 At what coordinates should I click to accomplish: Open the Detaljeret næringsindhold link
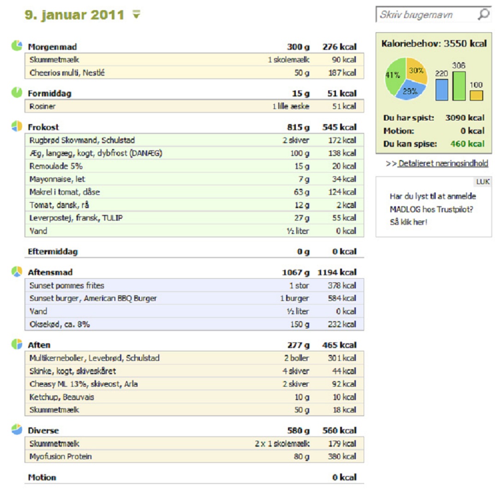pos(443,163)
